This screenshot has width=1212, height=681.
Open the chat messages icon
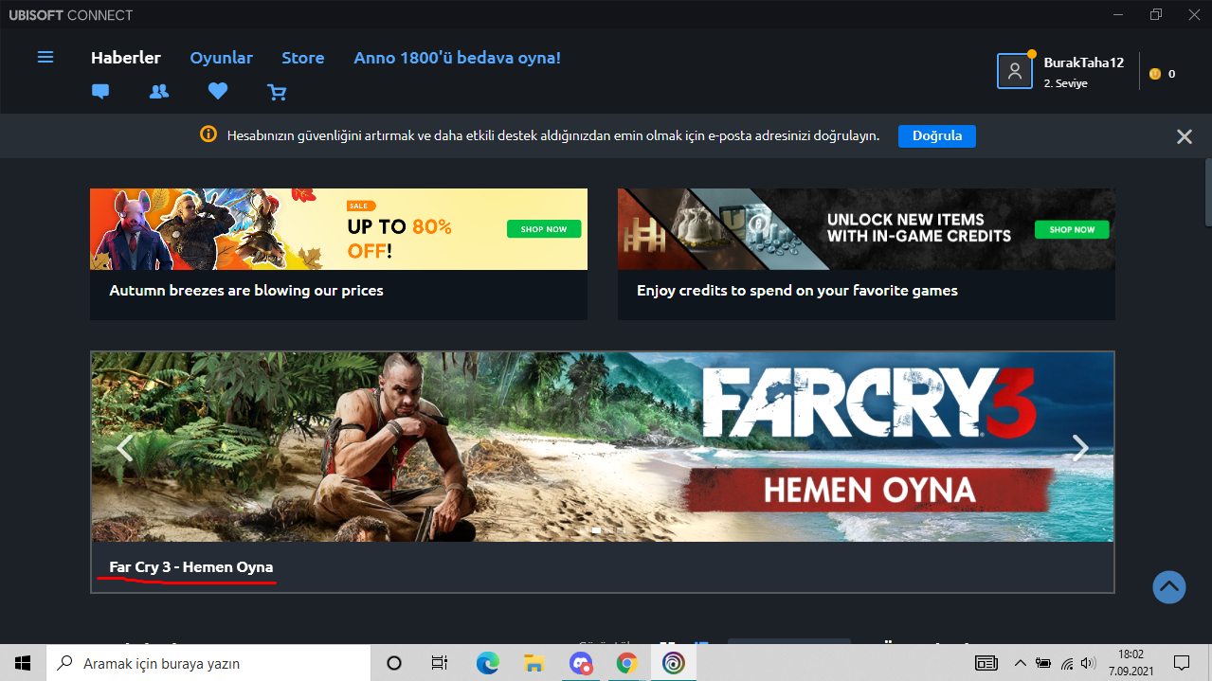pyautogui.click(x=100, y=92)
